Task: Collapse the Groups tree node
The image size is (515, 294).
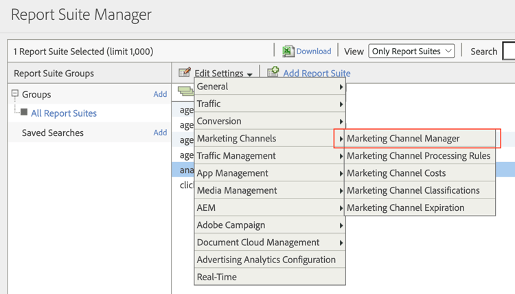Action: coord(14,94)
